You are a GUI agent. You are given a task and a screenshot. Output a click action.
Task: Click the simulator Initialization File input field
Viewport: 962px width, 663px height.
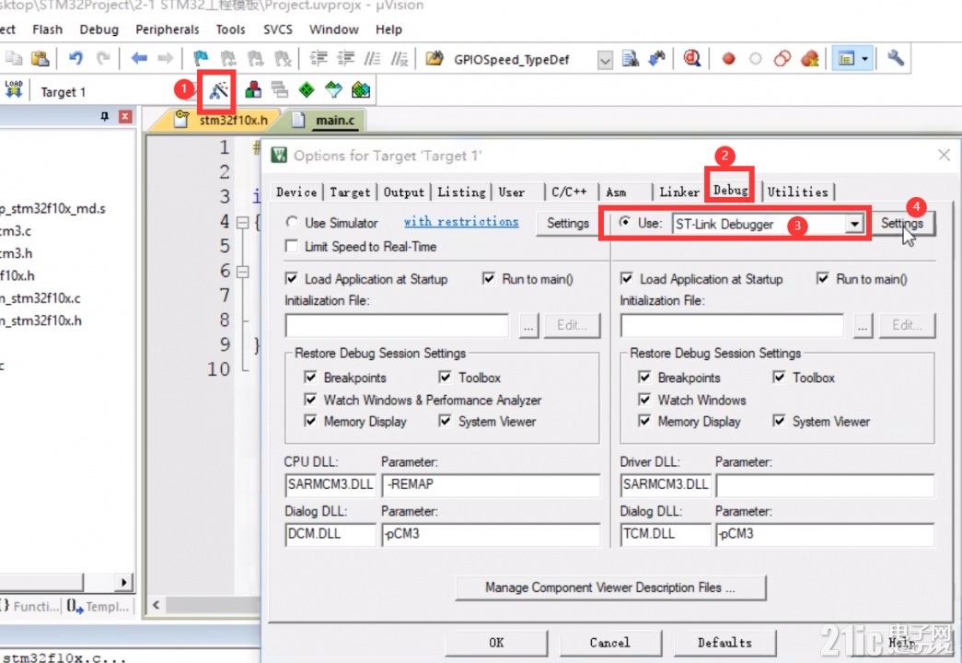coord(397,325)
